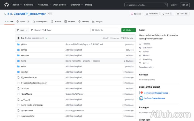The image size is (194, 121).
Task: Click the green checkmark commit status icon
Action: 46,38
